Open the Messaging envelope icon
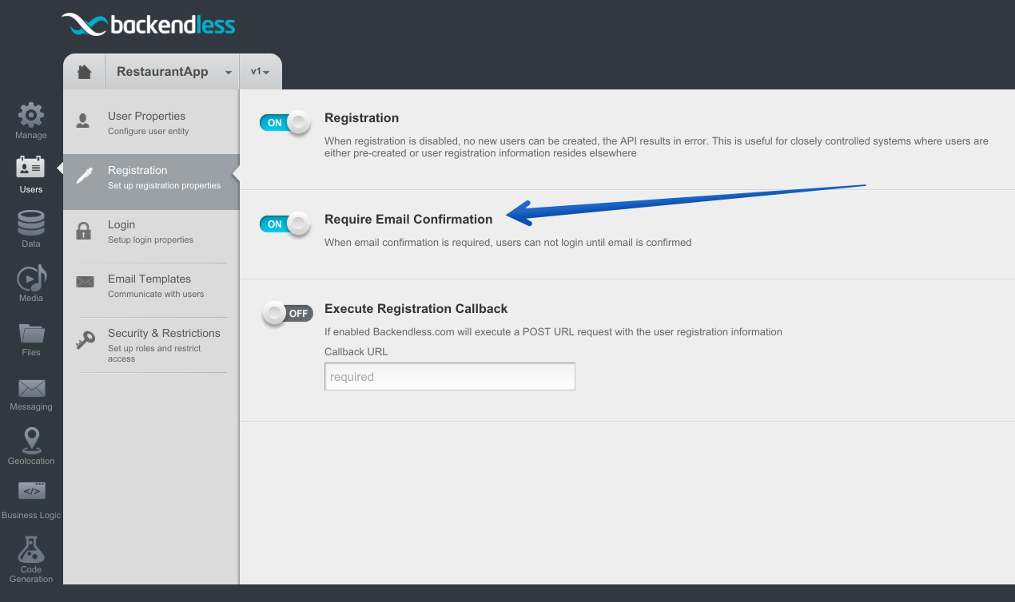The width and height of the screenshot is (1015, 602). pyautogui.click(x=31, y=388)
